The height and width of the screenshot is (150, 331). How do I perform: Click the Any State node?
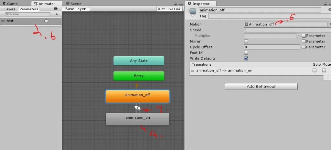139,61
